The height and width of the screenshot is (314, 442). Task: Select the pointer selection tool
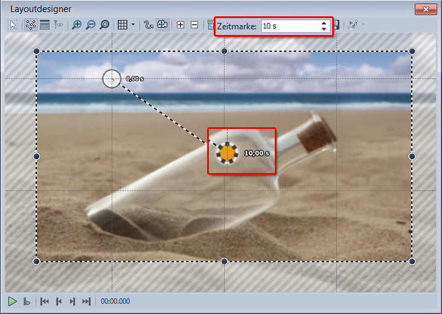[14, 25]
